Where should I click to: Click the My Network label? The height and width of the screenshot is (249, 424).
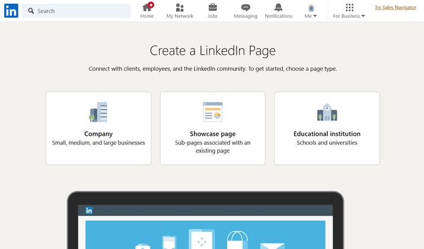(180, 16)
